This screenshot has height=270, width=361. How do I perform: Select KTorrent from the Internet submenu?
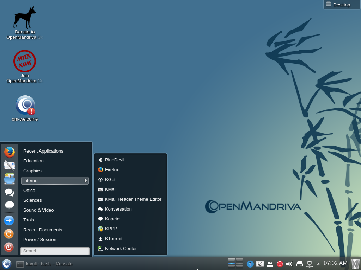tap(114, 238)
